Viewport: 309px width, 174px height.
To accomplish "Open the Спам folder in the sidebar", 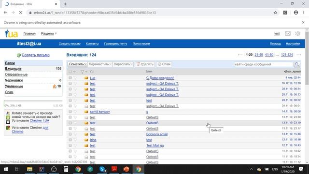I will pyautogui.click(x=9, y=92).
